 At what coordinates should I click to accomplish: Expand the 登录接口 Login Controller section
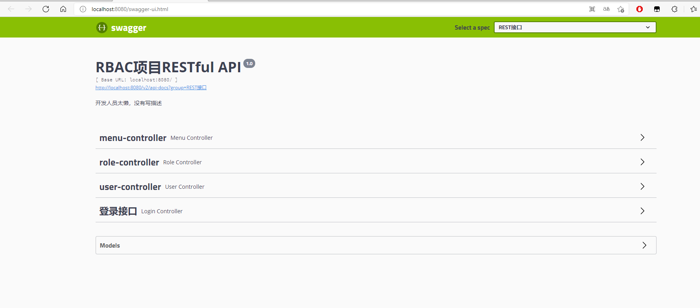[376, 211]
